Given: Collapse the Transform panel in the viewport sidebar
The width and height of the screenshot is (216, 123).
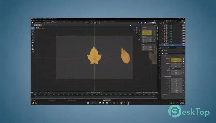Looking at the screenshot, I should click(x=145, y=27).
